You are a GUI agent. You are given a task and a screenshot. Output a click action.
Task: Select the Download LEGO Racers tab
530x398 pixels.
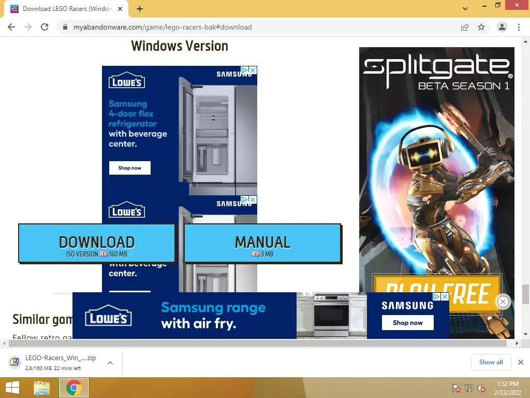66,9
